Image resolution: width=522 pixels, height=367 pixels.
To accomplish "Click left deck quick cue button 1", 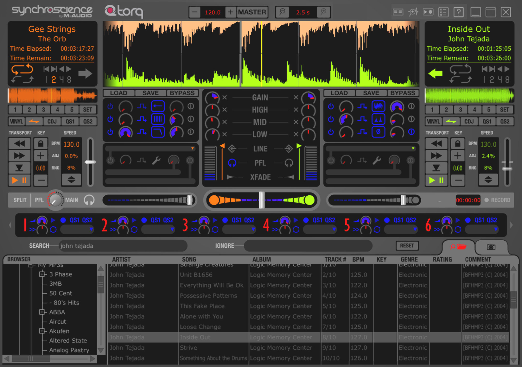I will tap(15, 110).
